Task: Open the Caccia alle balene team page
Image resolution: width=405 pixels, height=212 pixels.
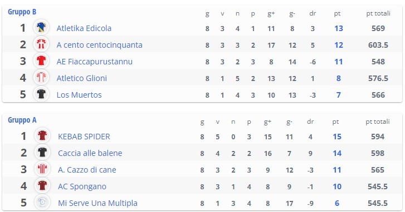Action: point(90,153)
